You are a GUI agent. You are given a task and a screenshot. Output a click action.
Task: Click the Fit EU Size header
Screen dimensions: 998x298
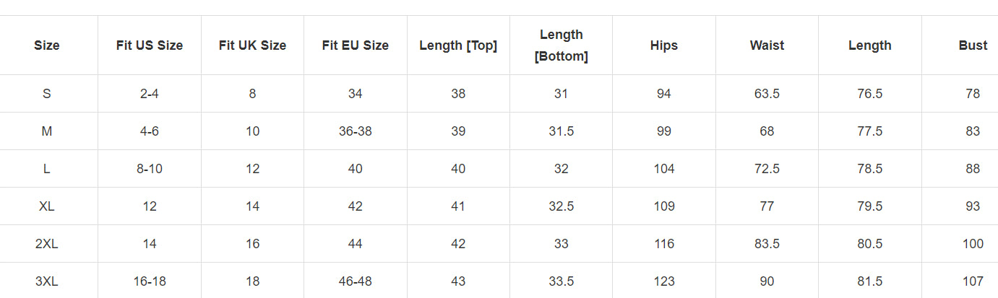point(356,45)
